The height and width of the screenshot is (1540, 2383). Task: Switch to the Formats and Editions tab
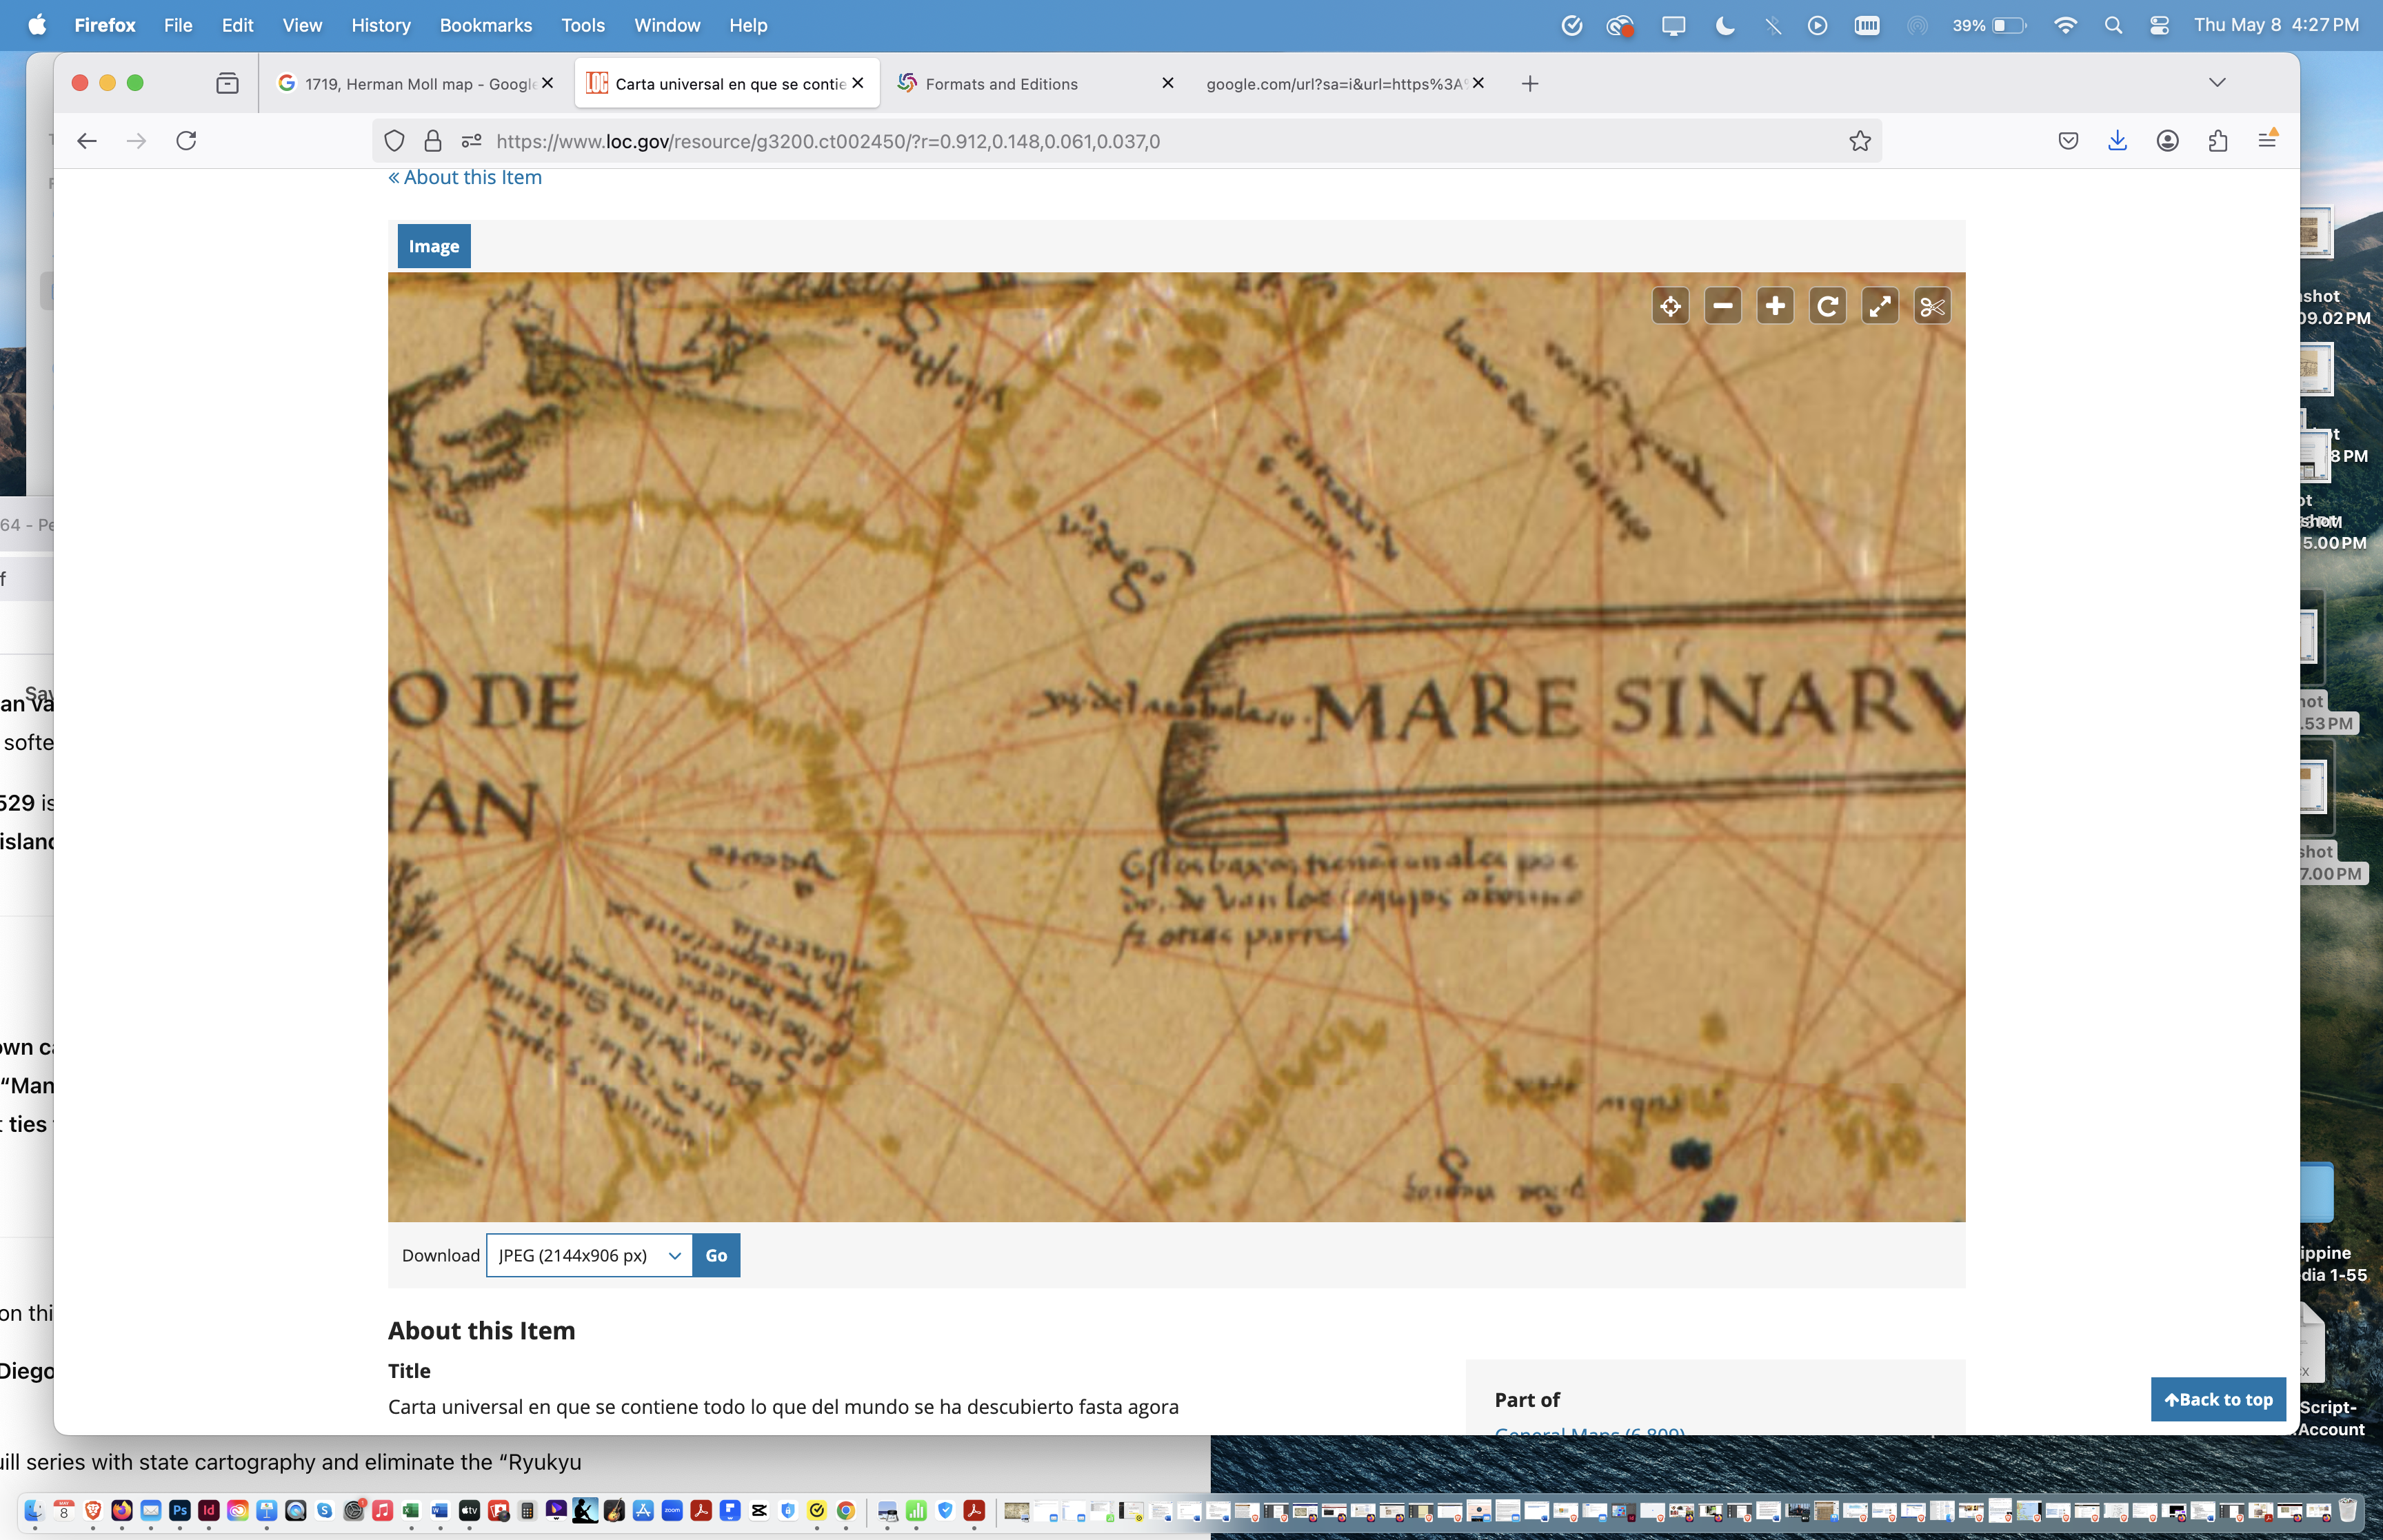1034,84
